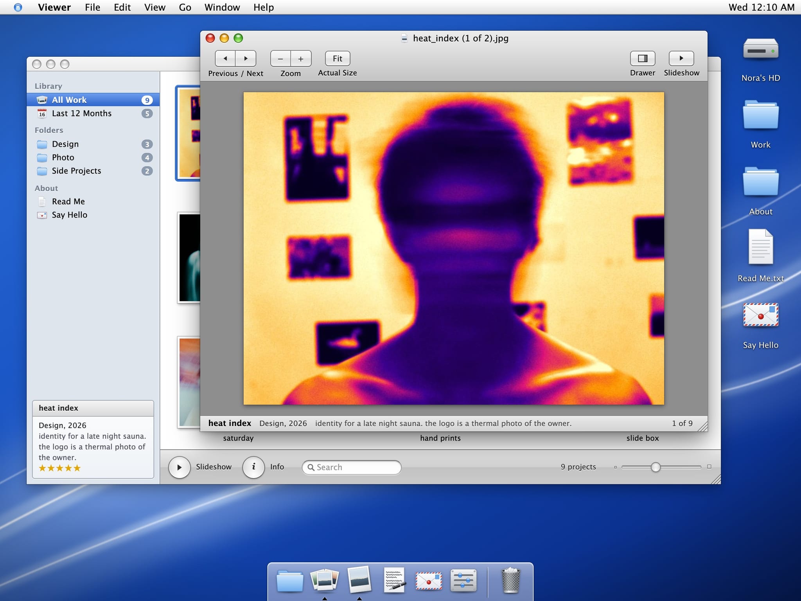Screen dimensions: 801x601
Task: Open the Viewer application menu
Action: pos(54,7)
